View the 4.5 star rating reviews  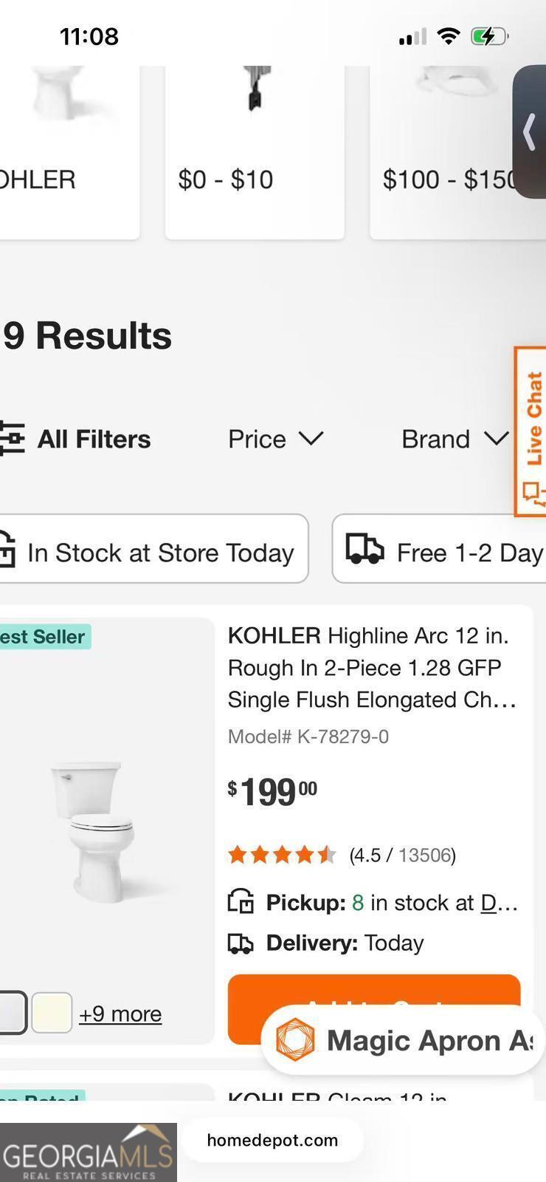tap(342, 855)
